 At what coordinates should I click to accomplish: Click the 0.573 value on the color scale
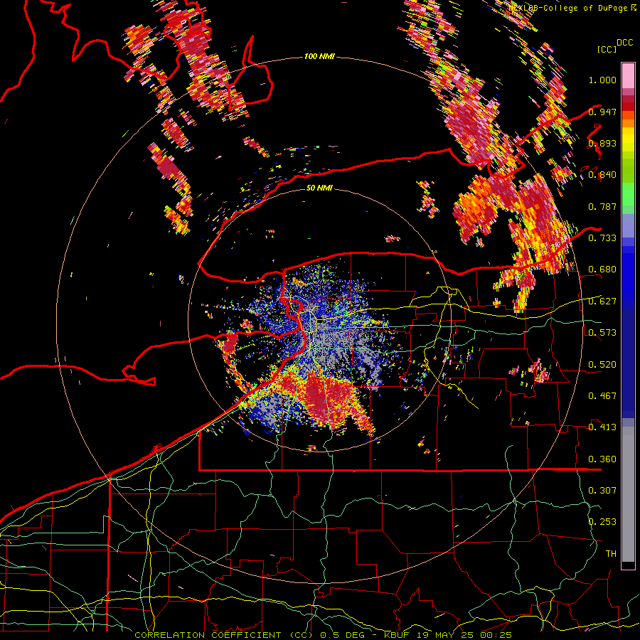[602, 333]
